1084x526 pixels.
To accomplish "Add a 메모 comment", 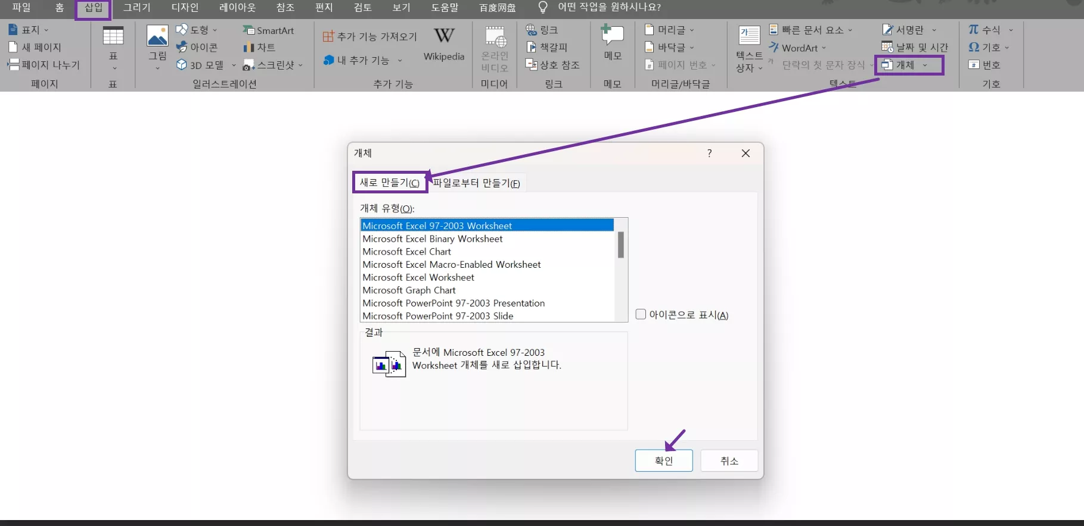I will tap(613, 43).
